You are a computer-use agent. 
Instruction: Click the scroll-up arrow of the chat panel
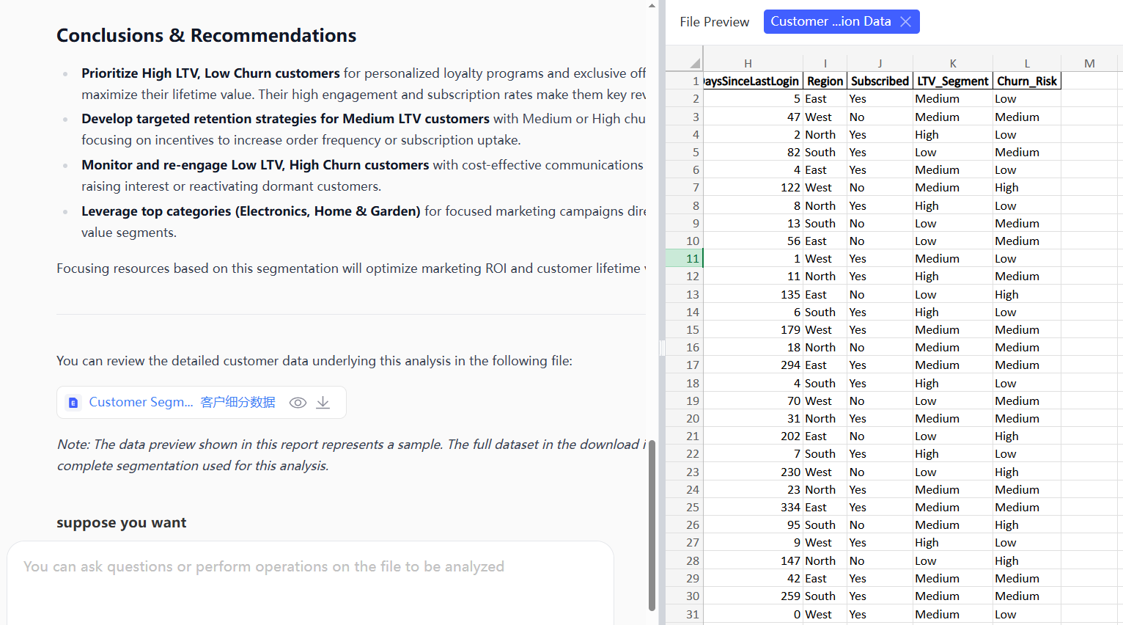(x=652, y=5)
